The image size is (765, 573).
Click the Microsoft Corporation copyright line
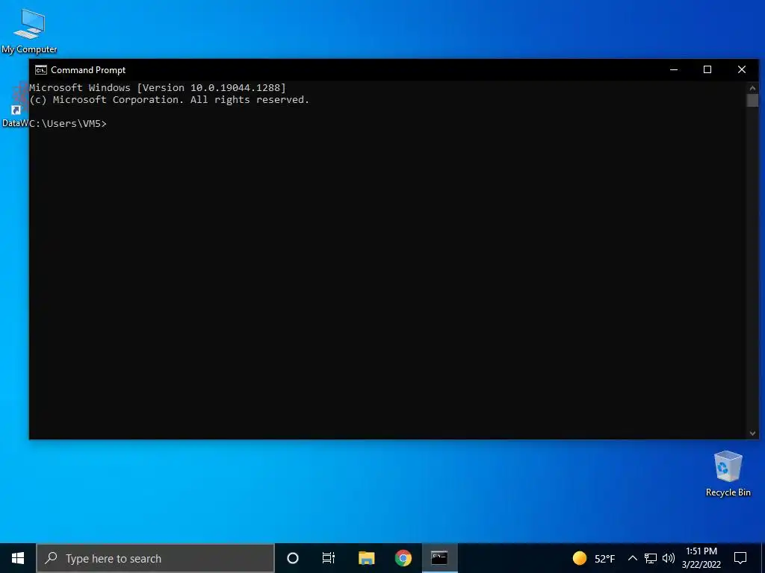[170, 100]
